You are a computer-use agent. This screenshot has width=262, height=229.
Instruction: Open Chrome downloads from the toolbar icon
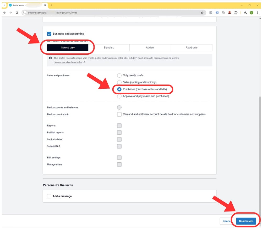[245, 12]
